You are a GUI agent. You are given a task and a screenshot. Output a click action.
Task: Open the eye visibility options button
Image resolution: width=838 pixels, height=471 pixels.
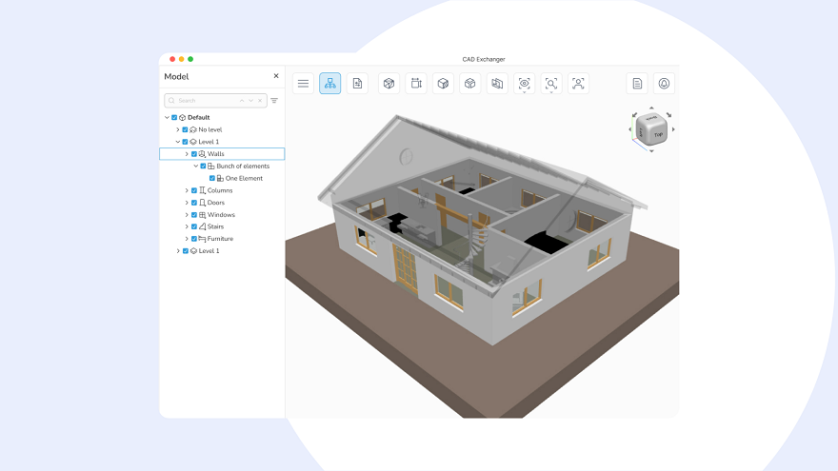pos(525,84)
